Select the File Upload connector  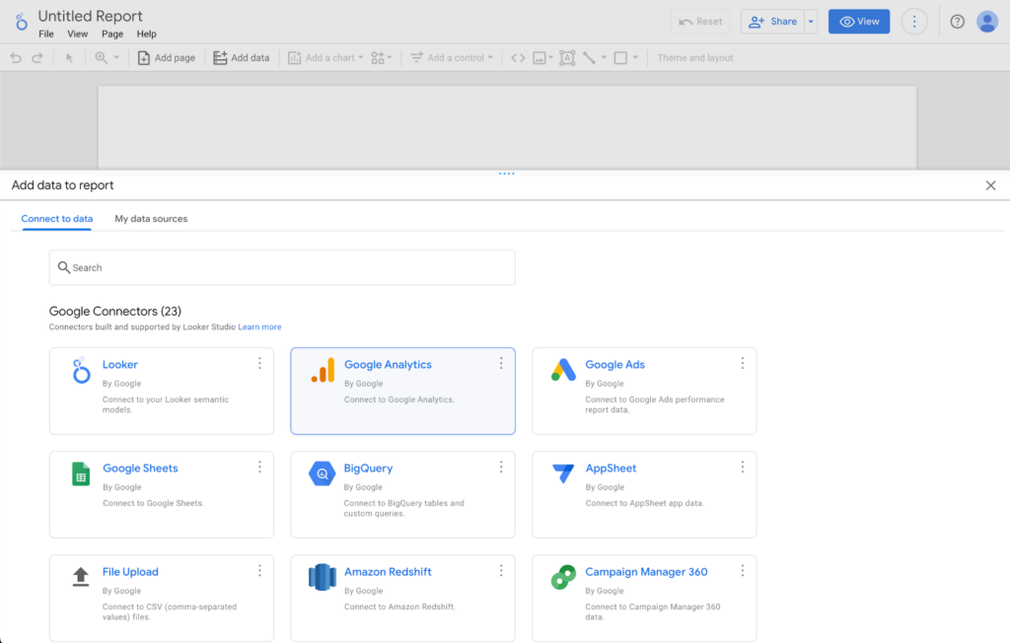coord(162,599)
